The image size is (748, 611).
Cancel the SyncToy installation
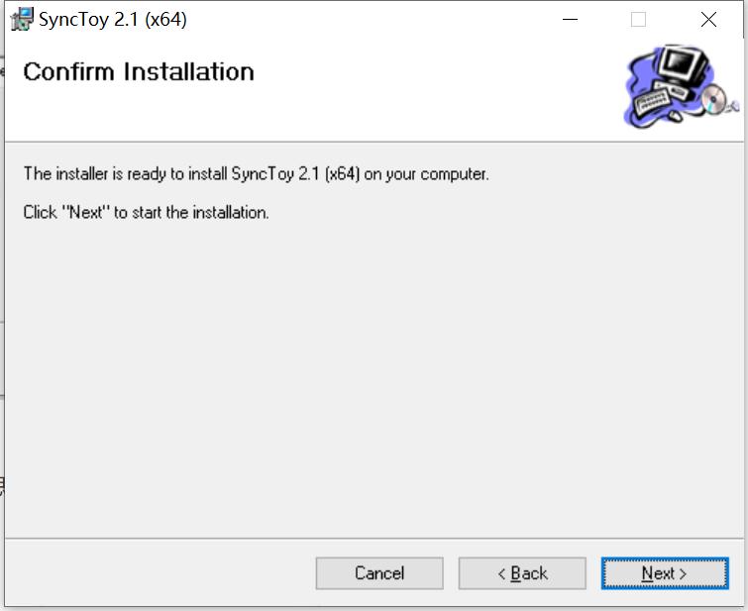coord(379,573)
